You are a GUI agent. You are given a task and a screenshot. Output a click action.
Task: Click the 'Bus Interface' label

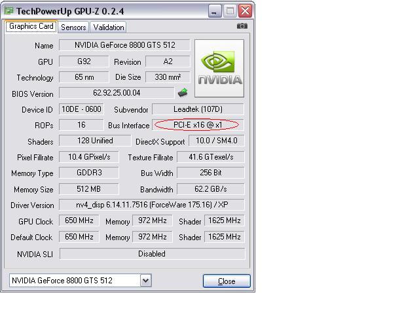coord(129,125)
